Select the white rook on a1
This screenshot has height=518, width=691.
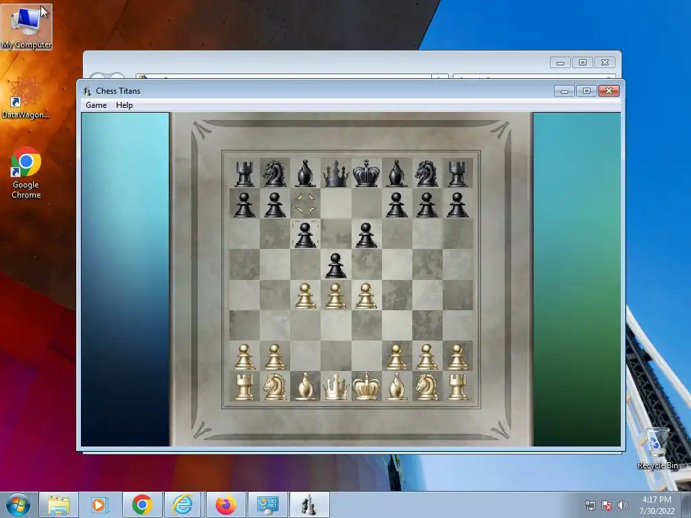[244, 386]
